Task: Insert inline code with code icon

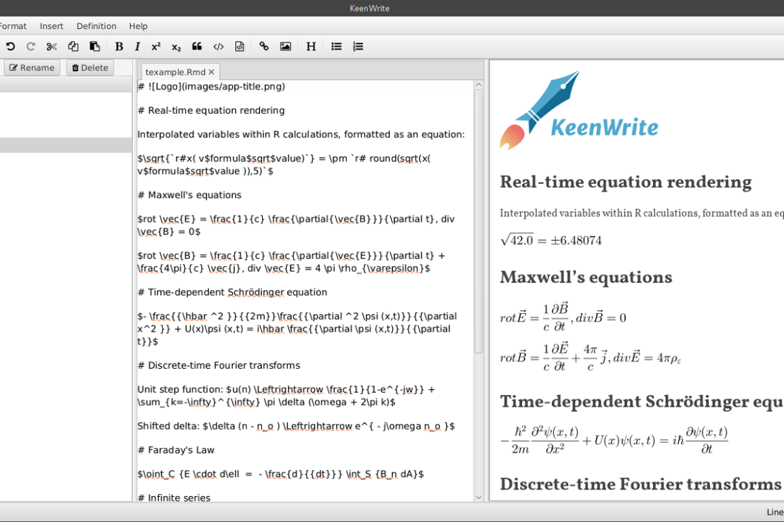Action: coord(219,47)
